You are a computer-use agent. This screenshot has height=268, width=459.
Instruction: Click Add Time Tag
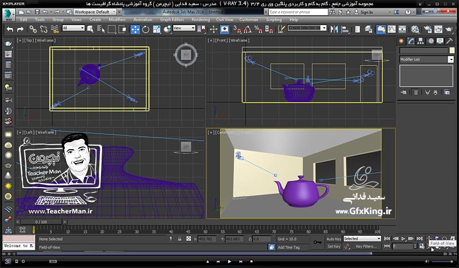point(289,247)
